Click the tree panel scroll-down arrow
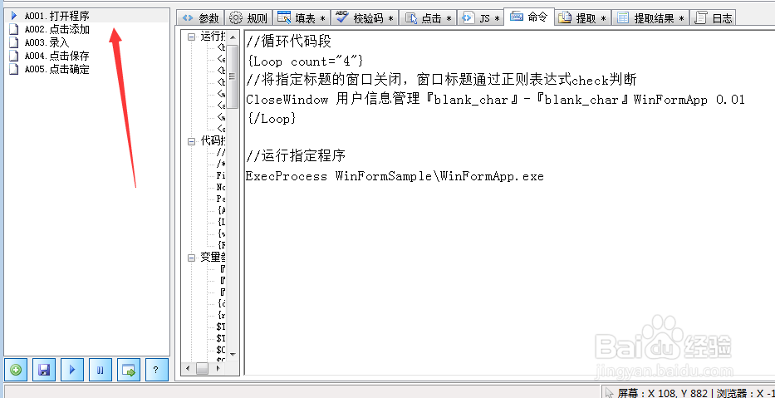Screen dimensions: 775x398 (x=233, y=355)
